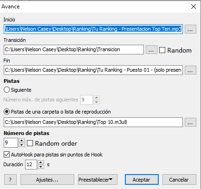Click the Fin file path field

pos(93,70)
